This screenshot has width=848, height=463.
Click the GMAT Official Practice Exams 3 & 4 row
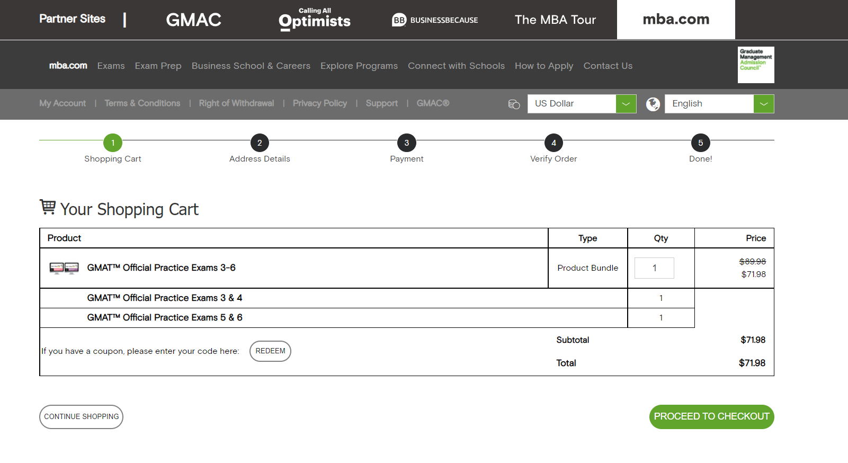(x=334, y=298)
